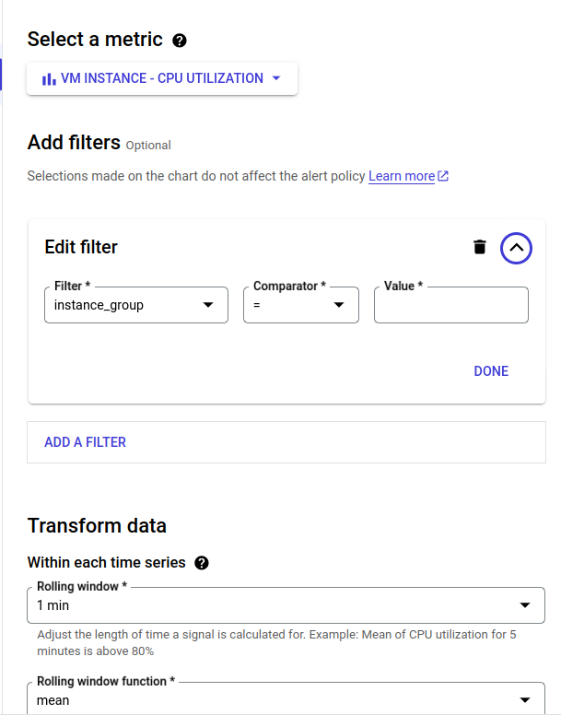Delete the filter with the trash icon
The image size is (561, 715).
(x=479, y=247)
